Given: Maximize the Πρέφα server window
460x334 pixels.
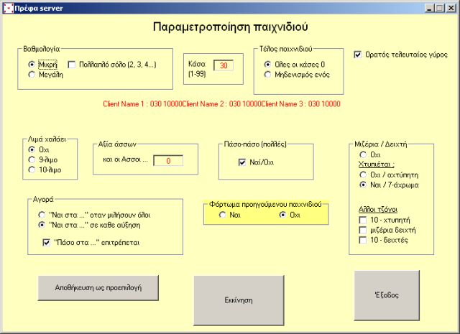Looking at the screenshot, I should [x=439, y=8].
